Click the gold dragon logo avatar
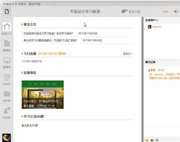 point(7,137)
